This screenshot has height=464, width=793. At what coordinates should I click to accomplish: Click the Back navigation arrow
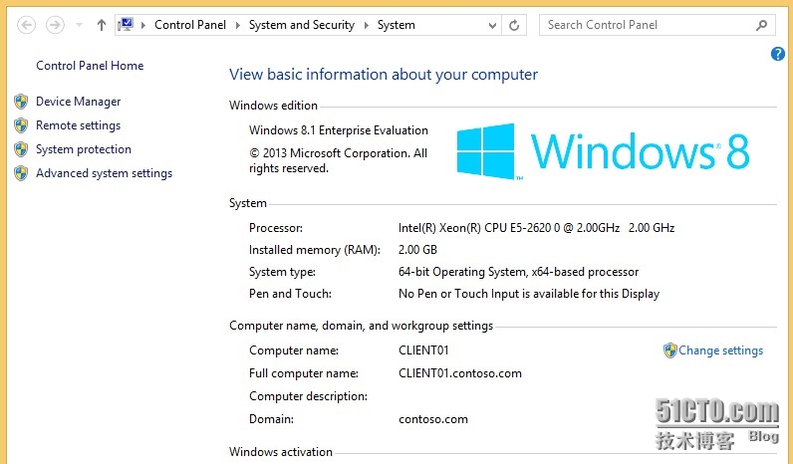(x=26, y=25)
